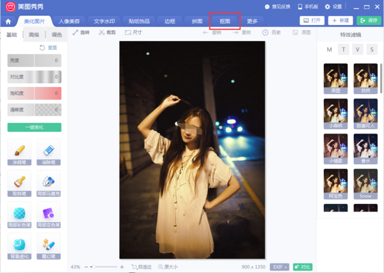Click the 旋转 rotate tool
384x273 pixels.
click(81, 33)
